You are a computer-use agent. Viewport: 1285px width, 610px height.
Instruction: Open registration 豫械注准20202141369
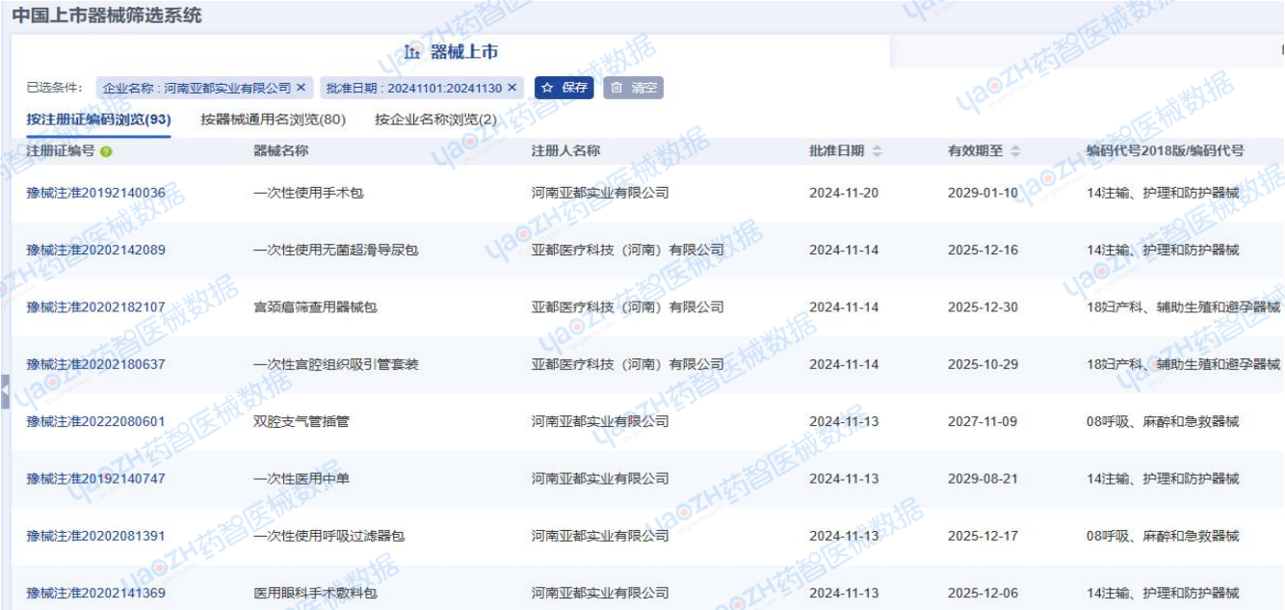[95, 593]
